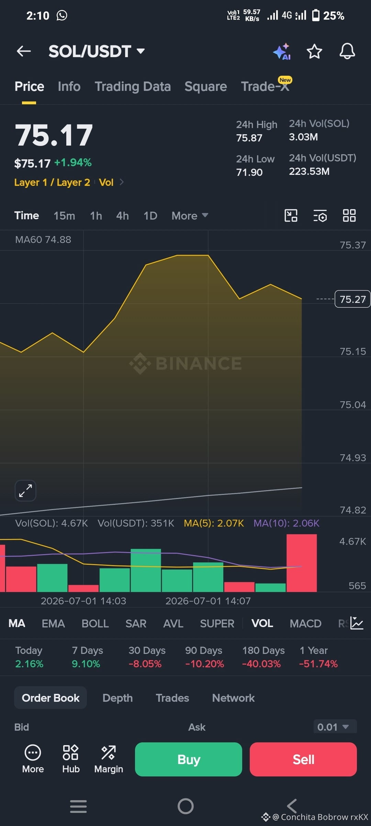Expand the More timeframes dropdown
Screen dimensions: 371x826
pos(190,216)
